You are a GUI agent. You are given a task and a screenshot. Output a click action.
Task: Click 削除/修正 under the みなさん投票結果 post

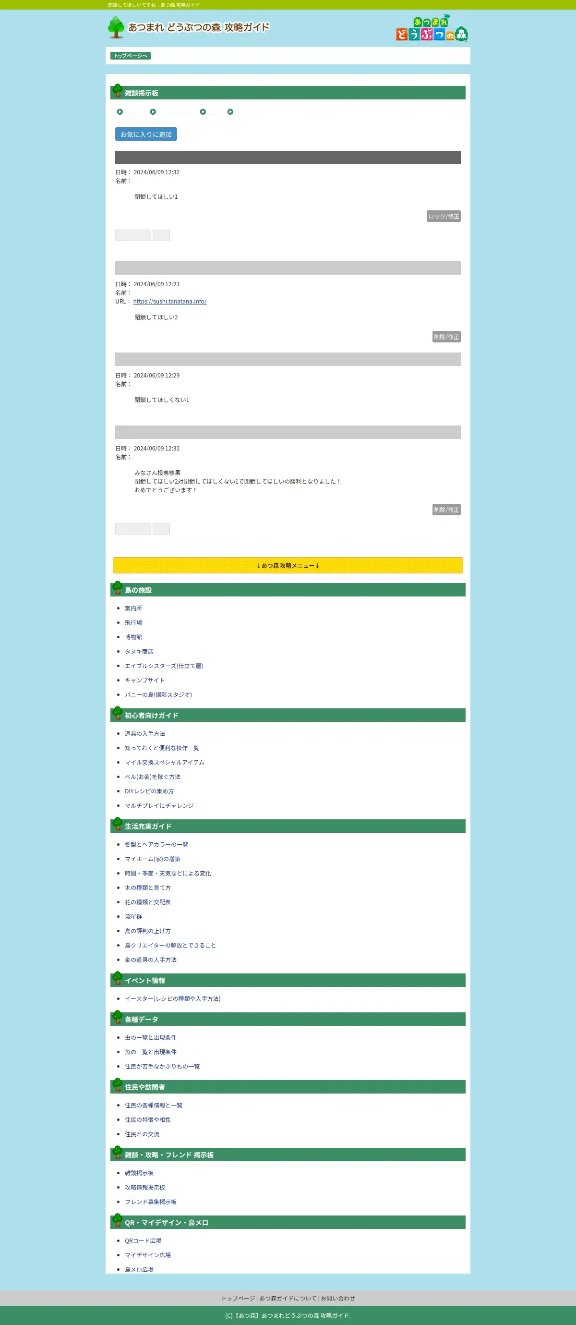tap(446, 510)
